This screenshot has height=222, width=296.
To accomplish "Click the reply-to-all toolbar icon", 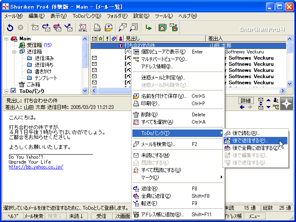I will 58,28.
